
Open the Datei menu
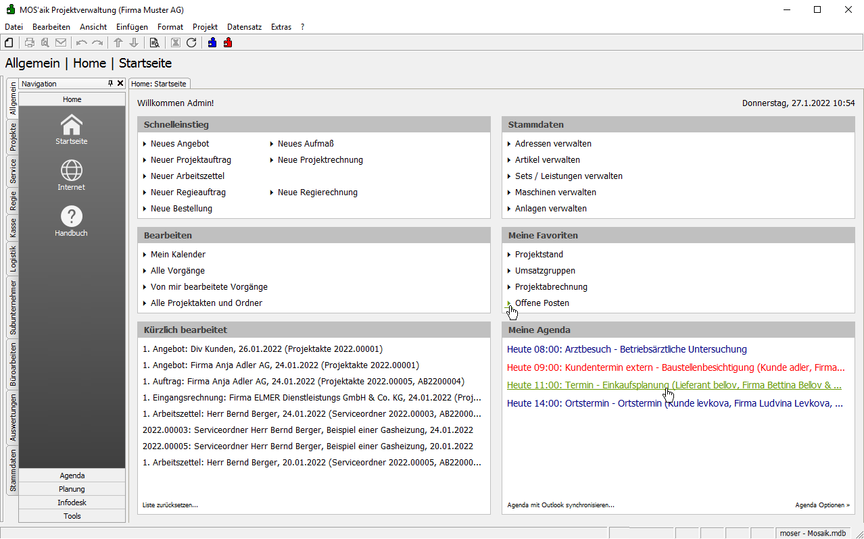pyautogui.click(x=14, y=27)
